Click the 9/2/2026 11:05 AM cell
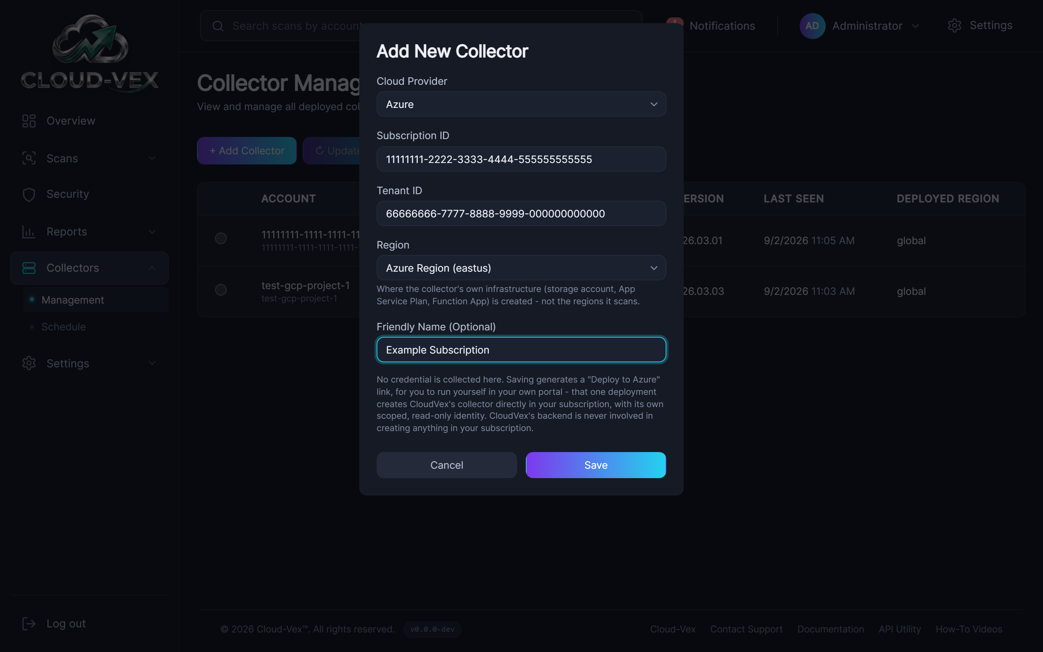Image resolution: width=1043 pixels, height=652 pixels. [x=809, y=241]
